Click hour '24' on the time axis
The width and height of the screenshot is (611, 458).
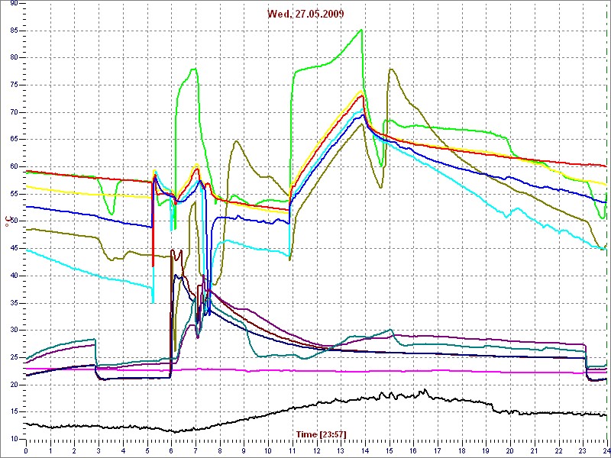606,450
